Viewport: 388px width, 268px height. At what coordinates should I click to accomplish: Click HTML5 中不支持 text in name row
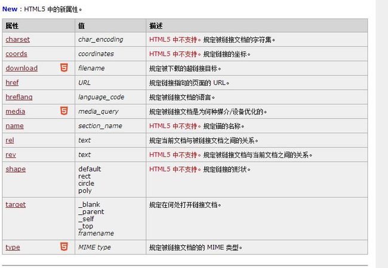175,126
